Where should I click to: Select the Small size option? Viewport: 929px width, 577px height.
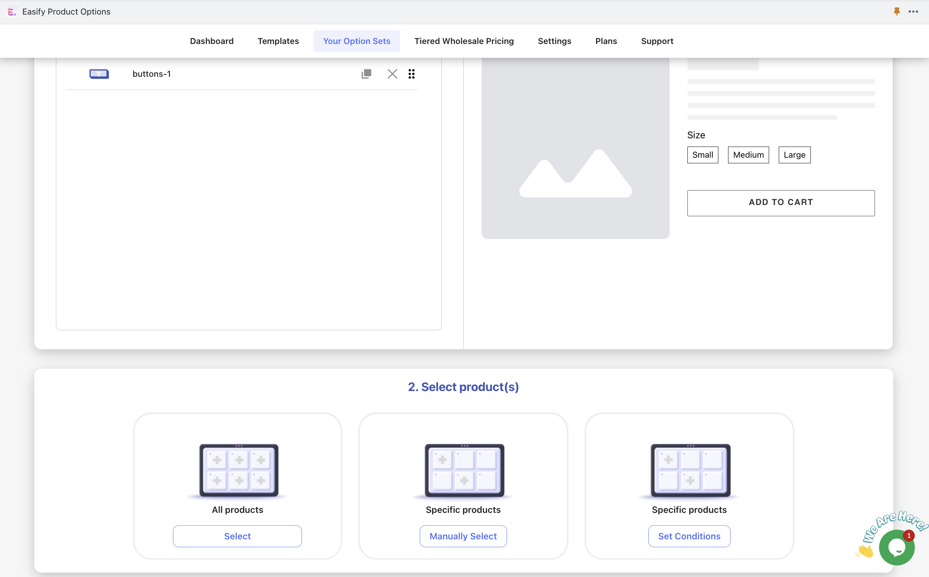coord(702,155)
